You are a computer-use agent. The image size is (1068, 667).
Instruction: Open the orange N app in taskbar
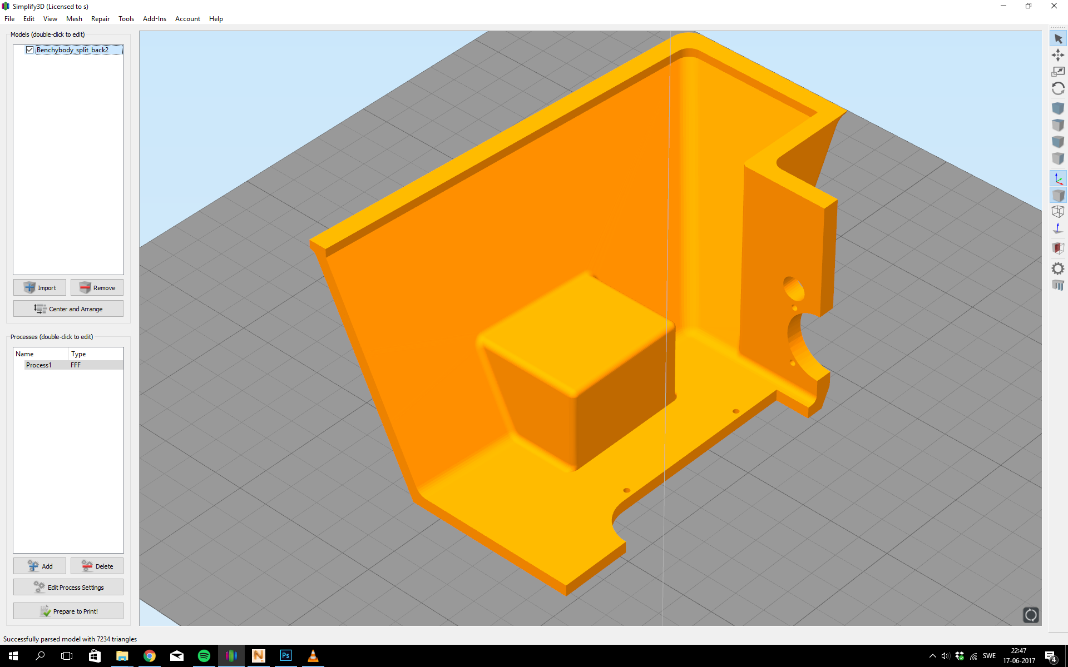click(259, 656)
